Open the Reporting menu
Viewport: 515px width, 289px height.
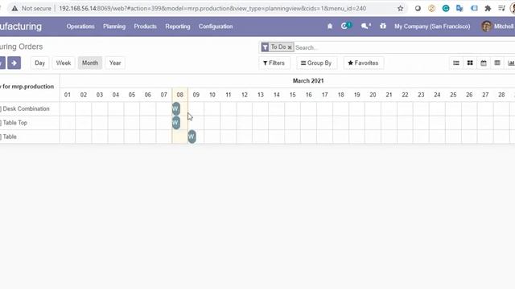tap(178, 26)
